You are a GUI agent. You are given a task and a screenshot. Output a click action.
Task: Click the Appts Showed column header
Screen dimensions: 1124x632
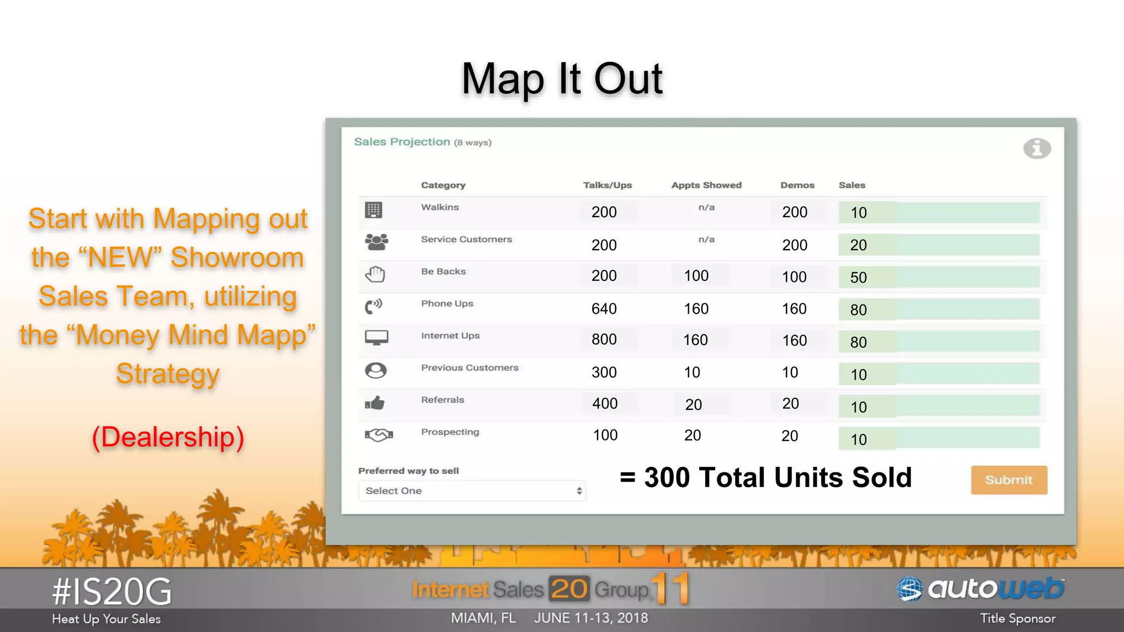[706, 185]
